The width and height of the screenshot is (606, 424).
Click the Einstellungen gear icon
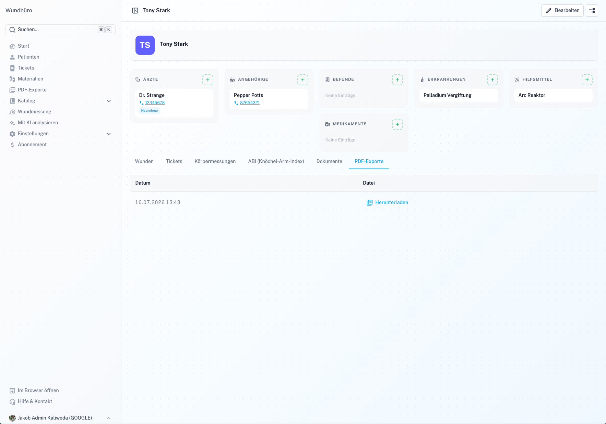tap(12, 134)
